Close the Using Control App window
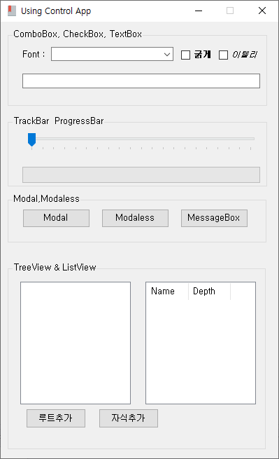 [x=262, y=11]
